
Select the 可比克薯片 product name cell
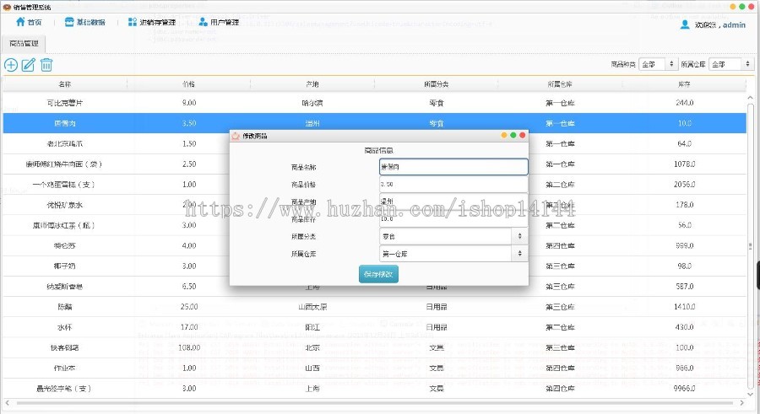tap(65, 103)
